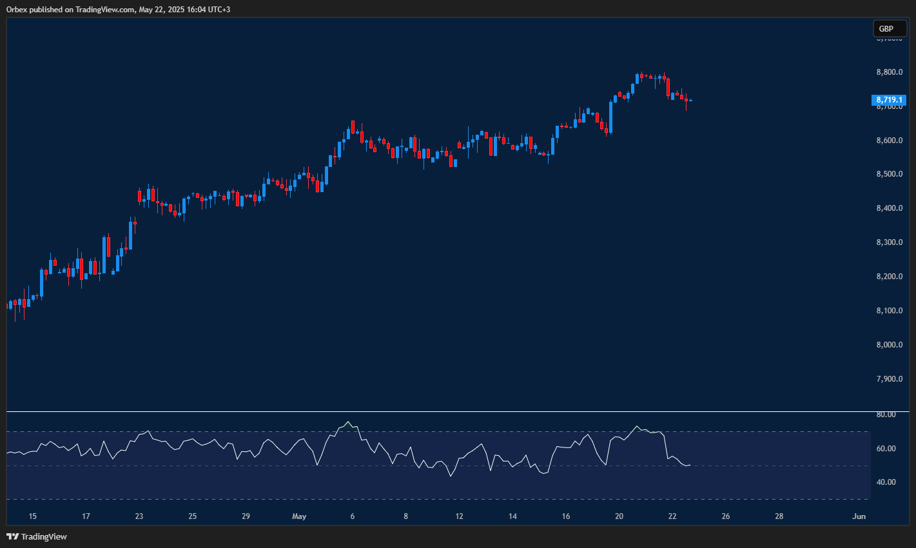Click the TradingView logo icon
The width and height of the screenshot is (916, 548).
coord(12,536)
